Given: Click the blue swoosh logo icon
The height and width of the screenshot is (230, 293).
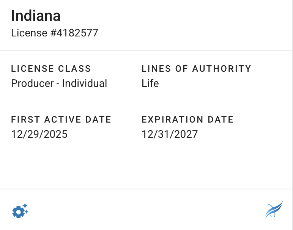Looking at the screenshot, I should point(274,210).
